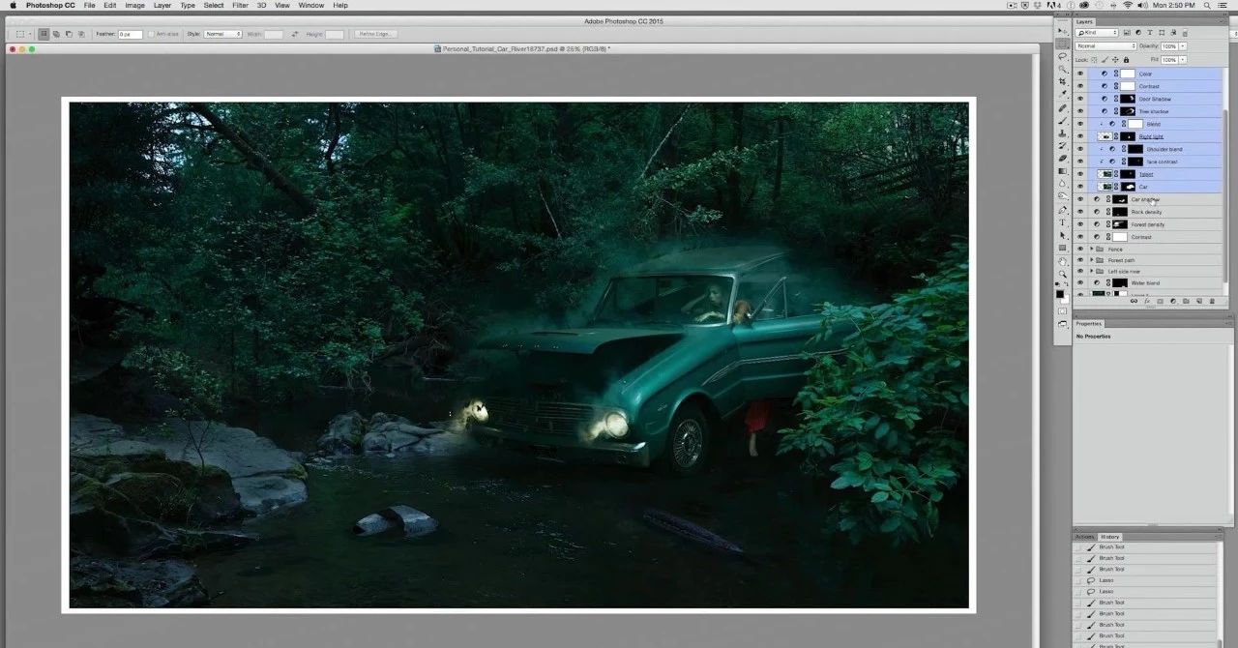
Task: Select the Clone Stamp tool
Action: click(1062, 133)
